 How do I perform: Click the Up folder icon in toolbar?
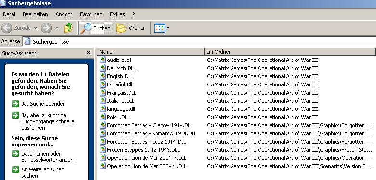pos(68,28)
